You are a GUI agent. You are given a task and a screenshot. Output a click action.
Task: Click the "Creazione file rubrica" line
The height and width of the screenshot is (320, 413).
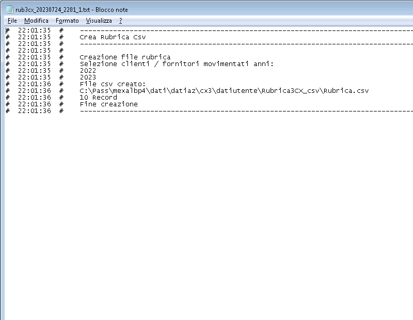[125, 57]
